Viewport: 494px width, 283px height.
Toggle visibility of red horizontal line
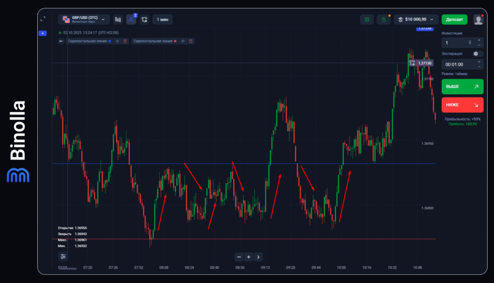(x=182, y=42)
